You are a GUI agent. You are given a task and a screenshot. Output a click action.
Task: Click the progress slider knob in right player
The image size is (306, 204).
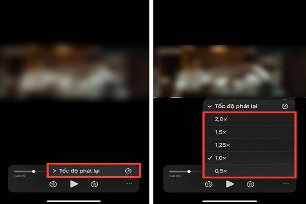(x=189, y=171)
